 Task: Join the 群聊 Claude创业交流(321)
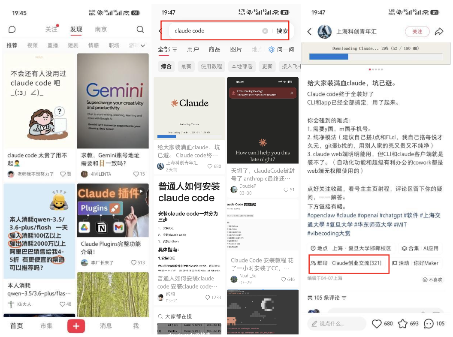[346, 263]
